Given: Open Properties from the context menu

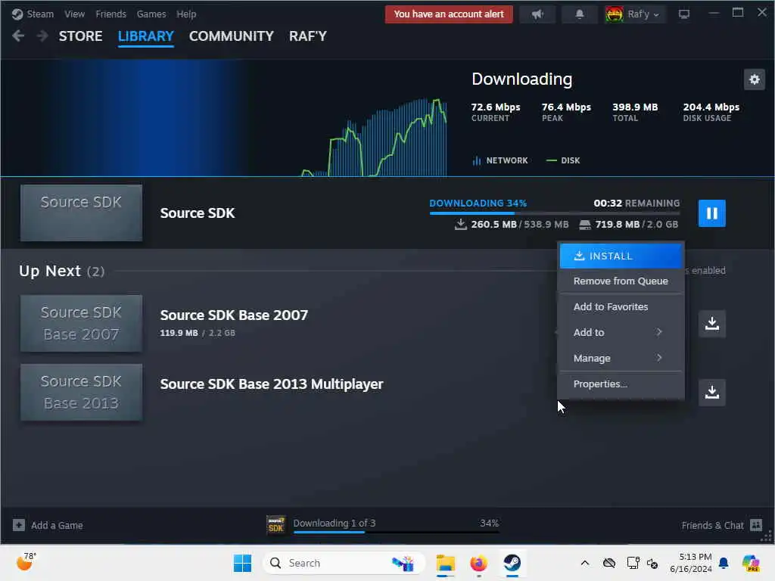Looking at the screenshot, I should point(621,384).
